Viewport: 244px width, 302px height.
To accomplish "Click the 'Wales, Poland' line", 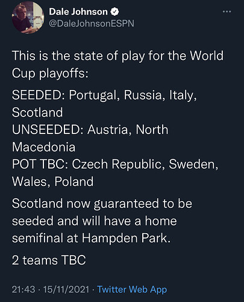I will pyautogui.click(x=52, y=182).
